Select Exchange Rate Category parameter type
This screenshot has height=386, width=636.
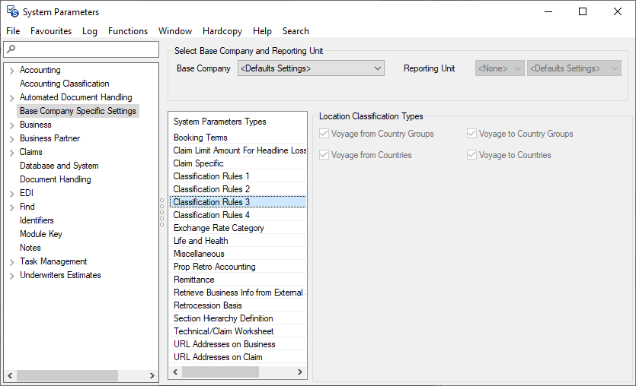coord(219,228)
